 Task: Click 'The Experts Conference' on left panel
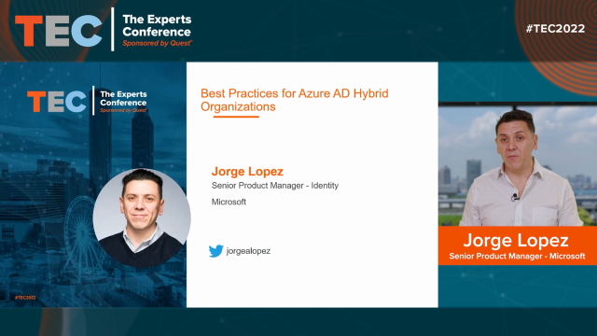tap(123, 98)
